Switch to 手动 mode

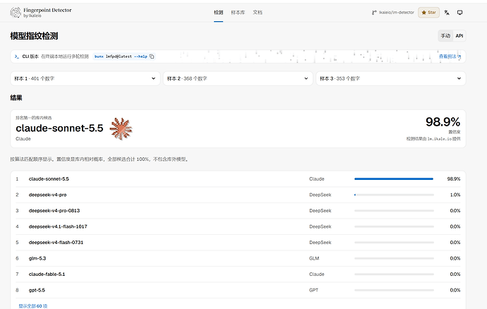point(445,36)
